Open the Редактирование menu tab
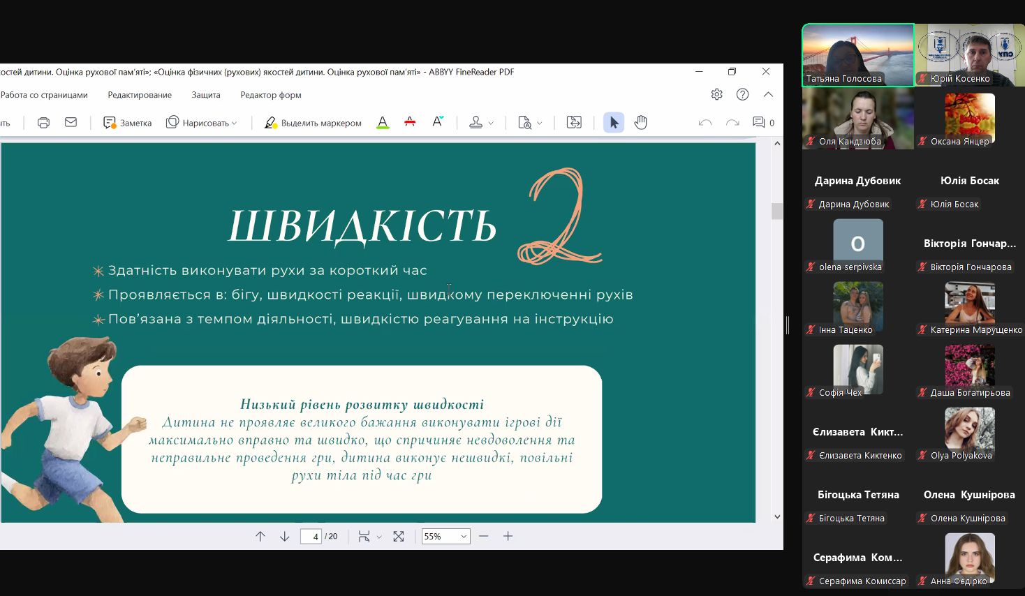 140,95
